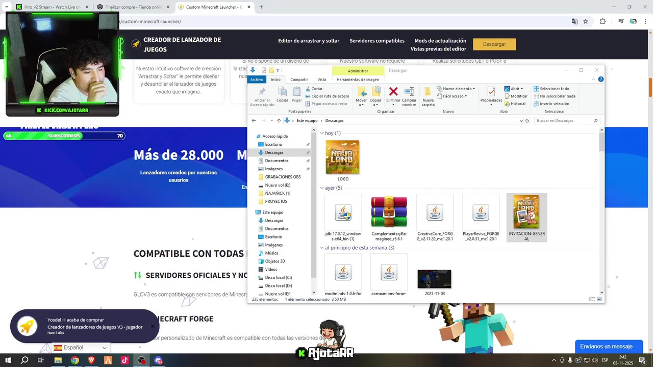Screen dimensions: 653x367
Task: Click the yellow Descargar button
Action: 494,44
